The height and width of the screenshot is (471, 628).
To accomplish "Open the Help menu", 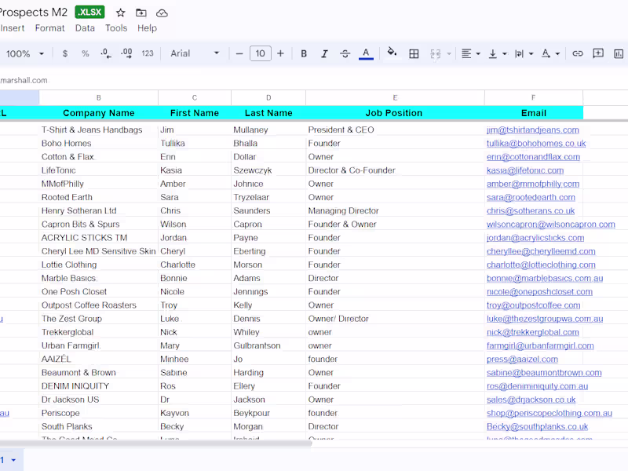I will tap(147, 28).
